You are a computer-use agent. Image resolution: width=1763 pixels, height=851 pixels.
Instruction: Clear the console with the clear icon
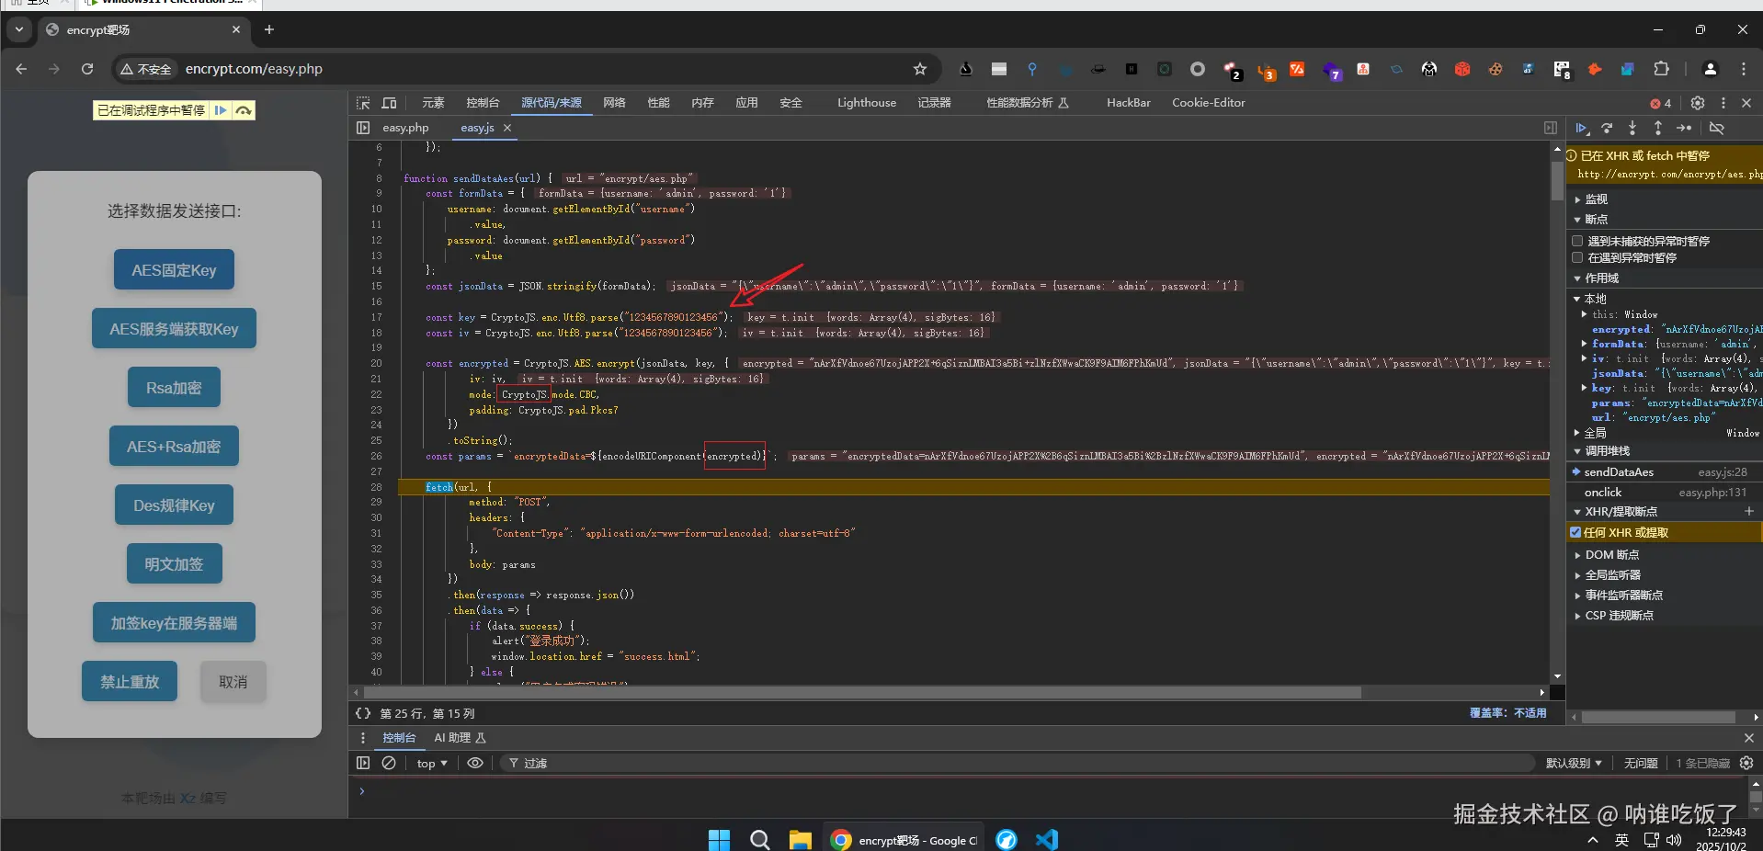(x=389, y=763)
